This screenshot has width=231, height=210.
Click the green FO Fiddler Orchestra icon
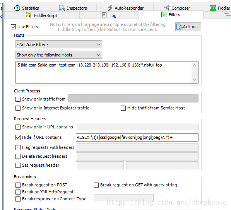[x=213, y=8]
